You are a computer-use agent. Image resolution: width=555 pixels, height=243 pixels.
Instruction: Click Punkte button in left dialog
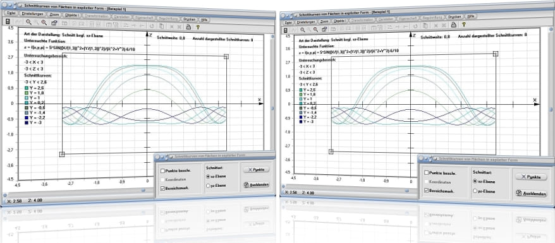(x=256, y=170)
